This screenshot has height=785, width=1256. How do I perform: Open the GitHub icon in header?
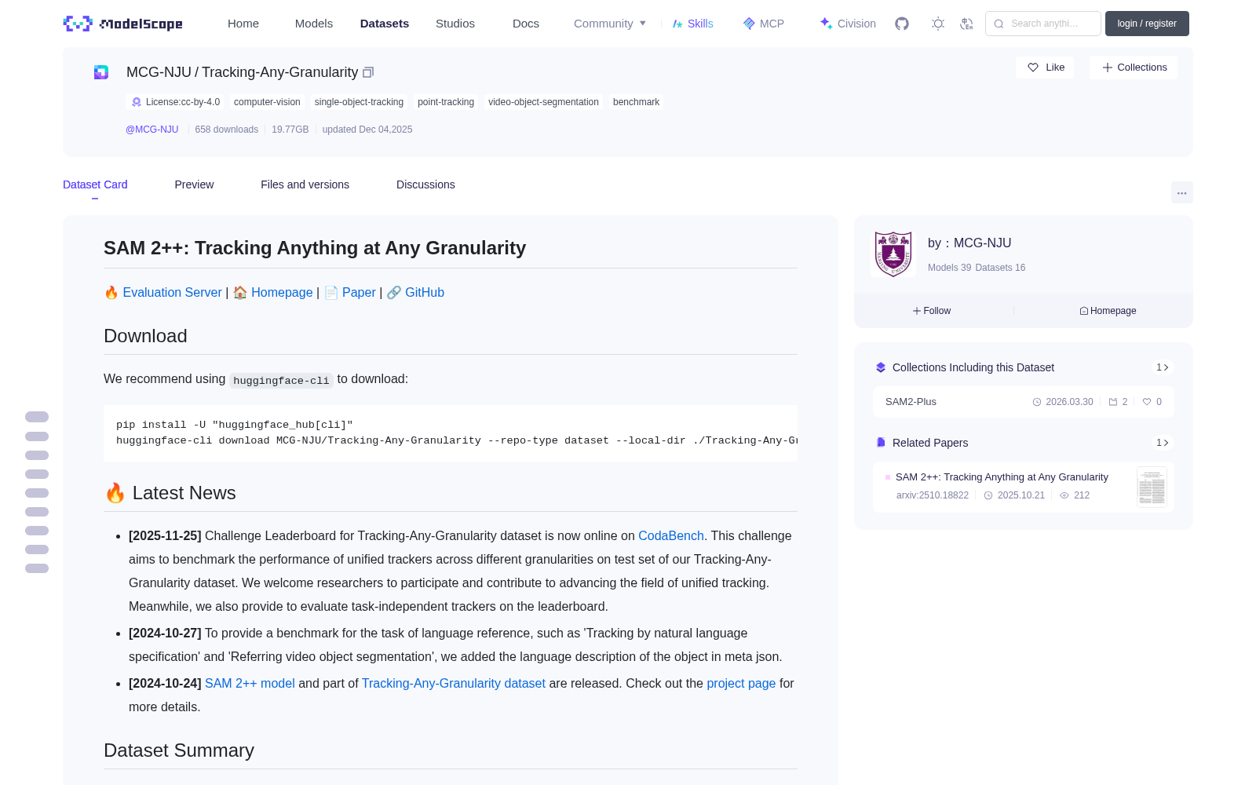902,24
